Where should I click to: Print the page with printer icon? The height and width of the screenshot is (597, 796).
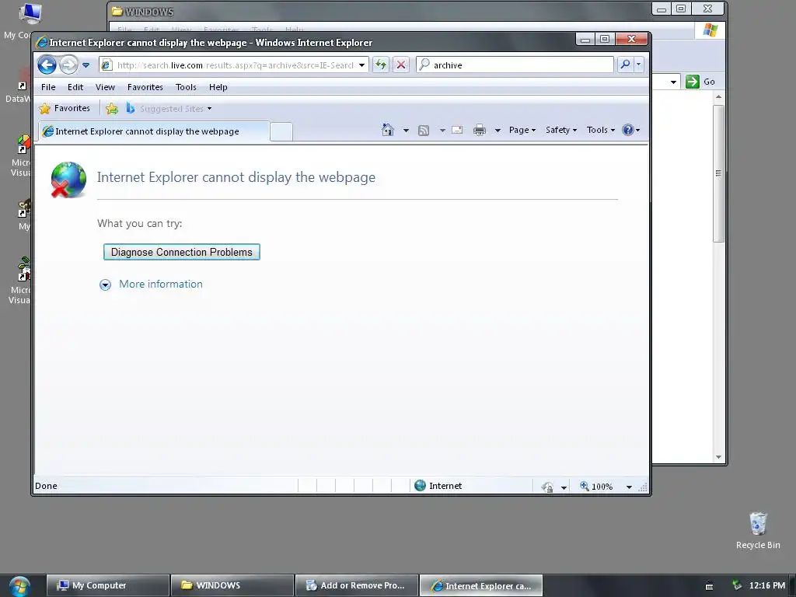(479, 131)
